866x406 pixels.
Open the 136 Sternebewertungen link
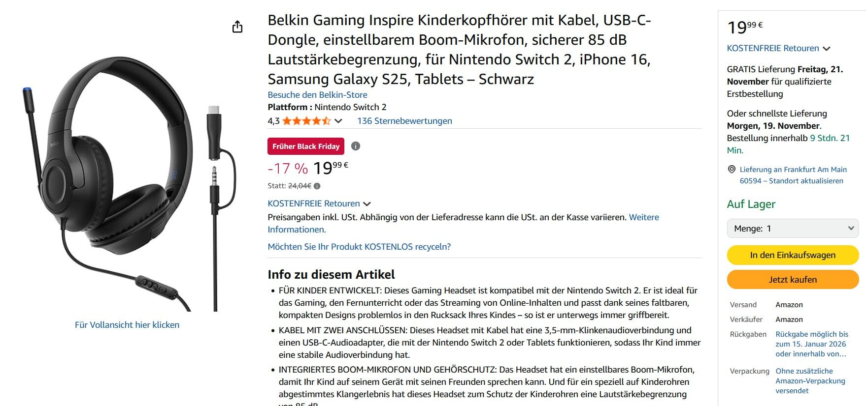[x=404, y=121]
